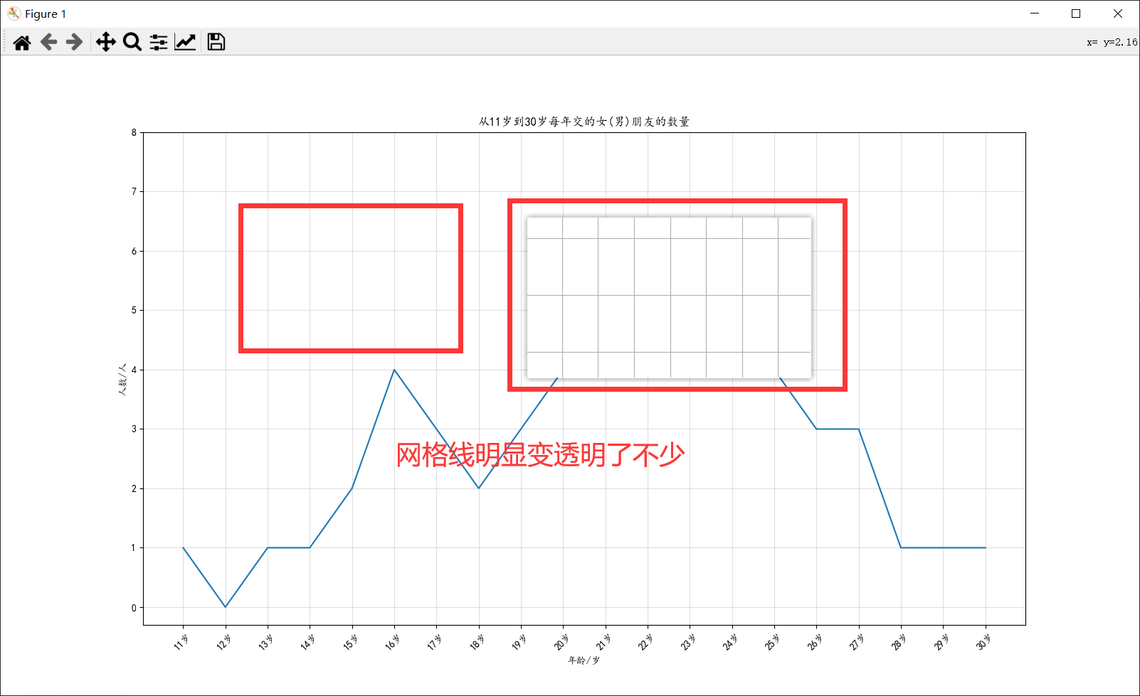This screenshot has height=696, width=1140.
Task: Click the y-axis tick label 2
Action: pos(134,488)
